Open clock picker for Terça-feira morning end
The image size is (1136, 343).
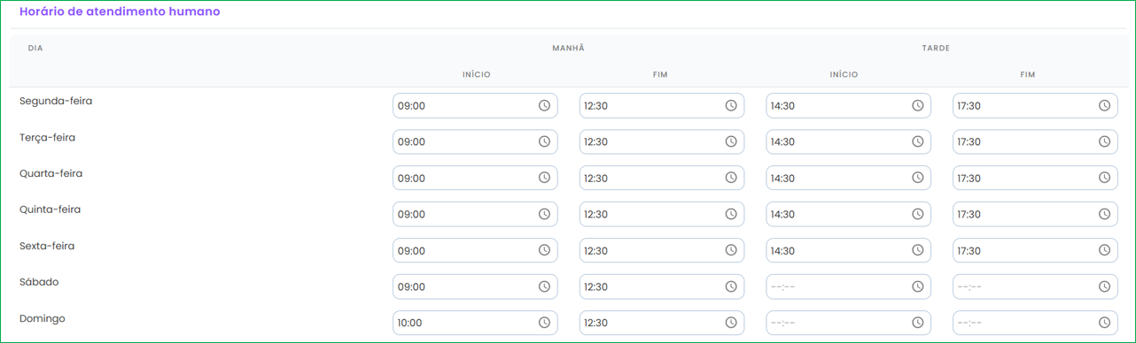[731, 141]
